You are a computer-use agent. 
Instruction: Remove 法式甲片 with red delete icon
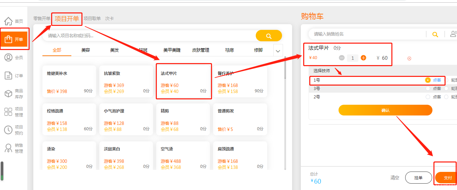coord(409,58)
